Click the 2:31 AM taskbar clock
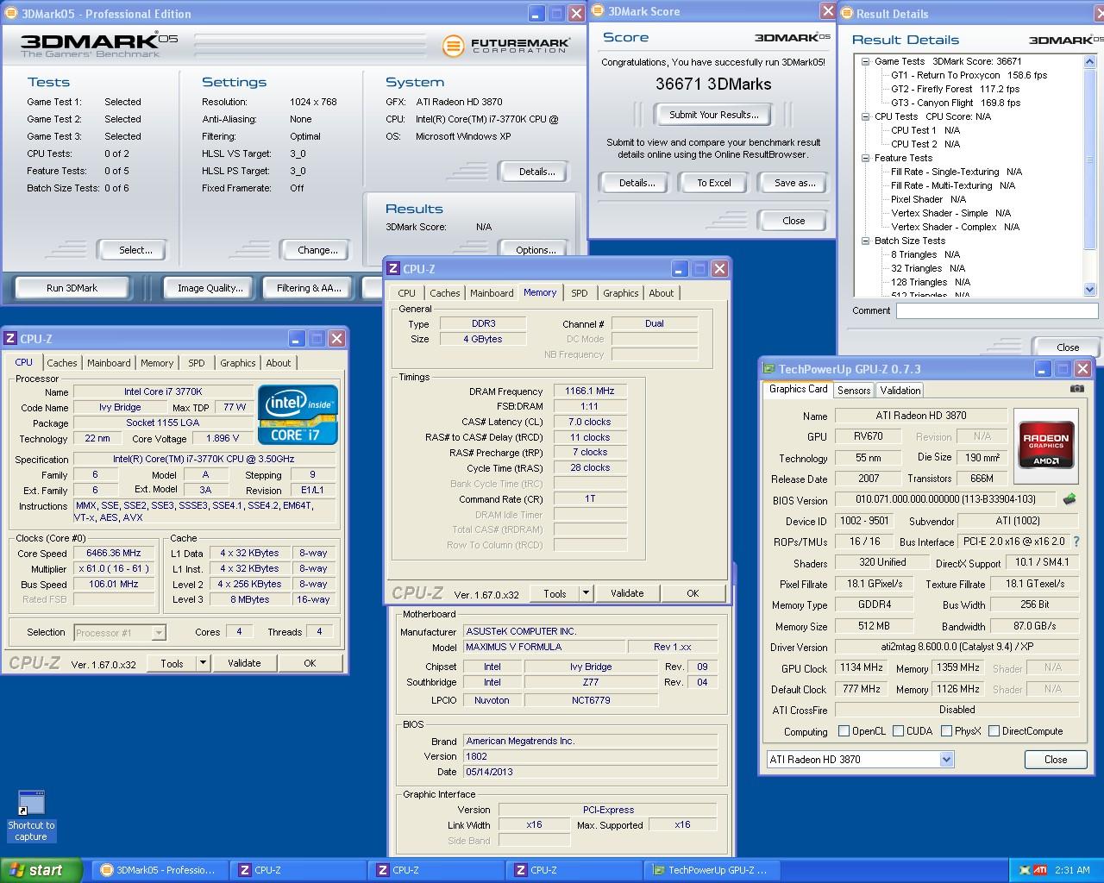 tap(1071, 870)
